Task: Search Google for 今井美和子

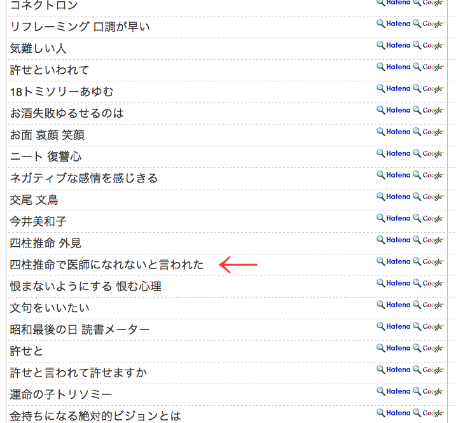Action: 428,218
